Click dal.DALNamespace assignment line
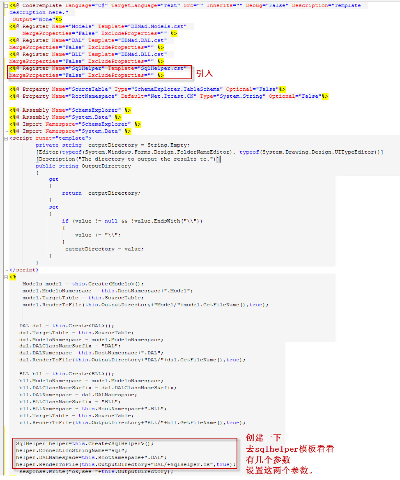The width and height of the screenshot is (400, 480). (91, 353)
